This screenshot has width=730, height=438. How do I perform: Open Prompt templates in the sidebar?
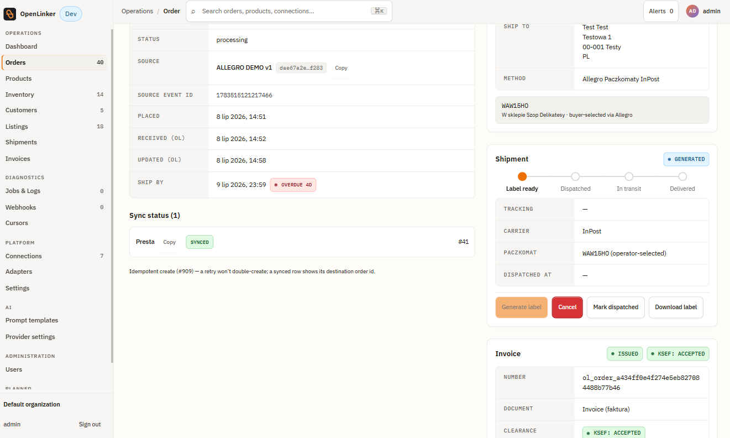pyautogui.click(x=54, y=320)
